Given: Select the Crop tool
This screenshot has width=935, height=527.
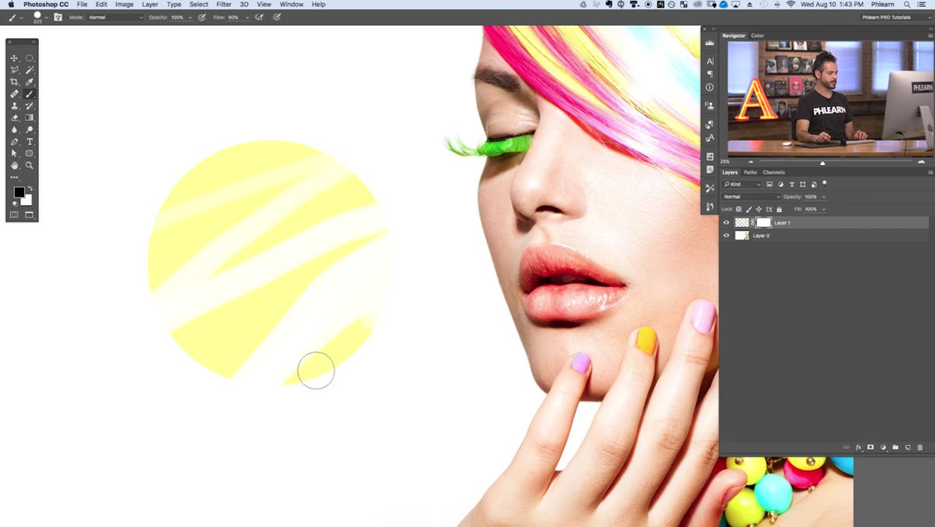Looking at the screenshot, I should click(x=14, y=82).
